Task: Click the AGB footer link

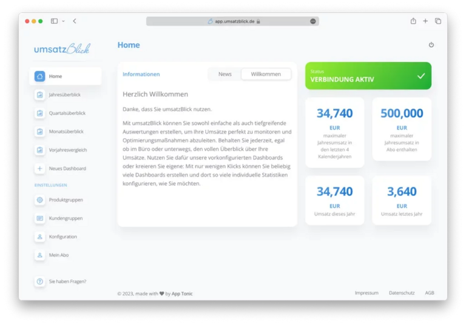Action: (430, 293)
